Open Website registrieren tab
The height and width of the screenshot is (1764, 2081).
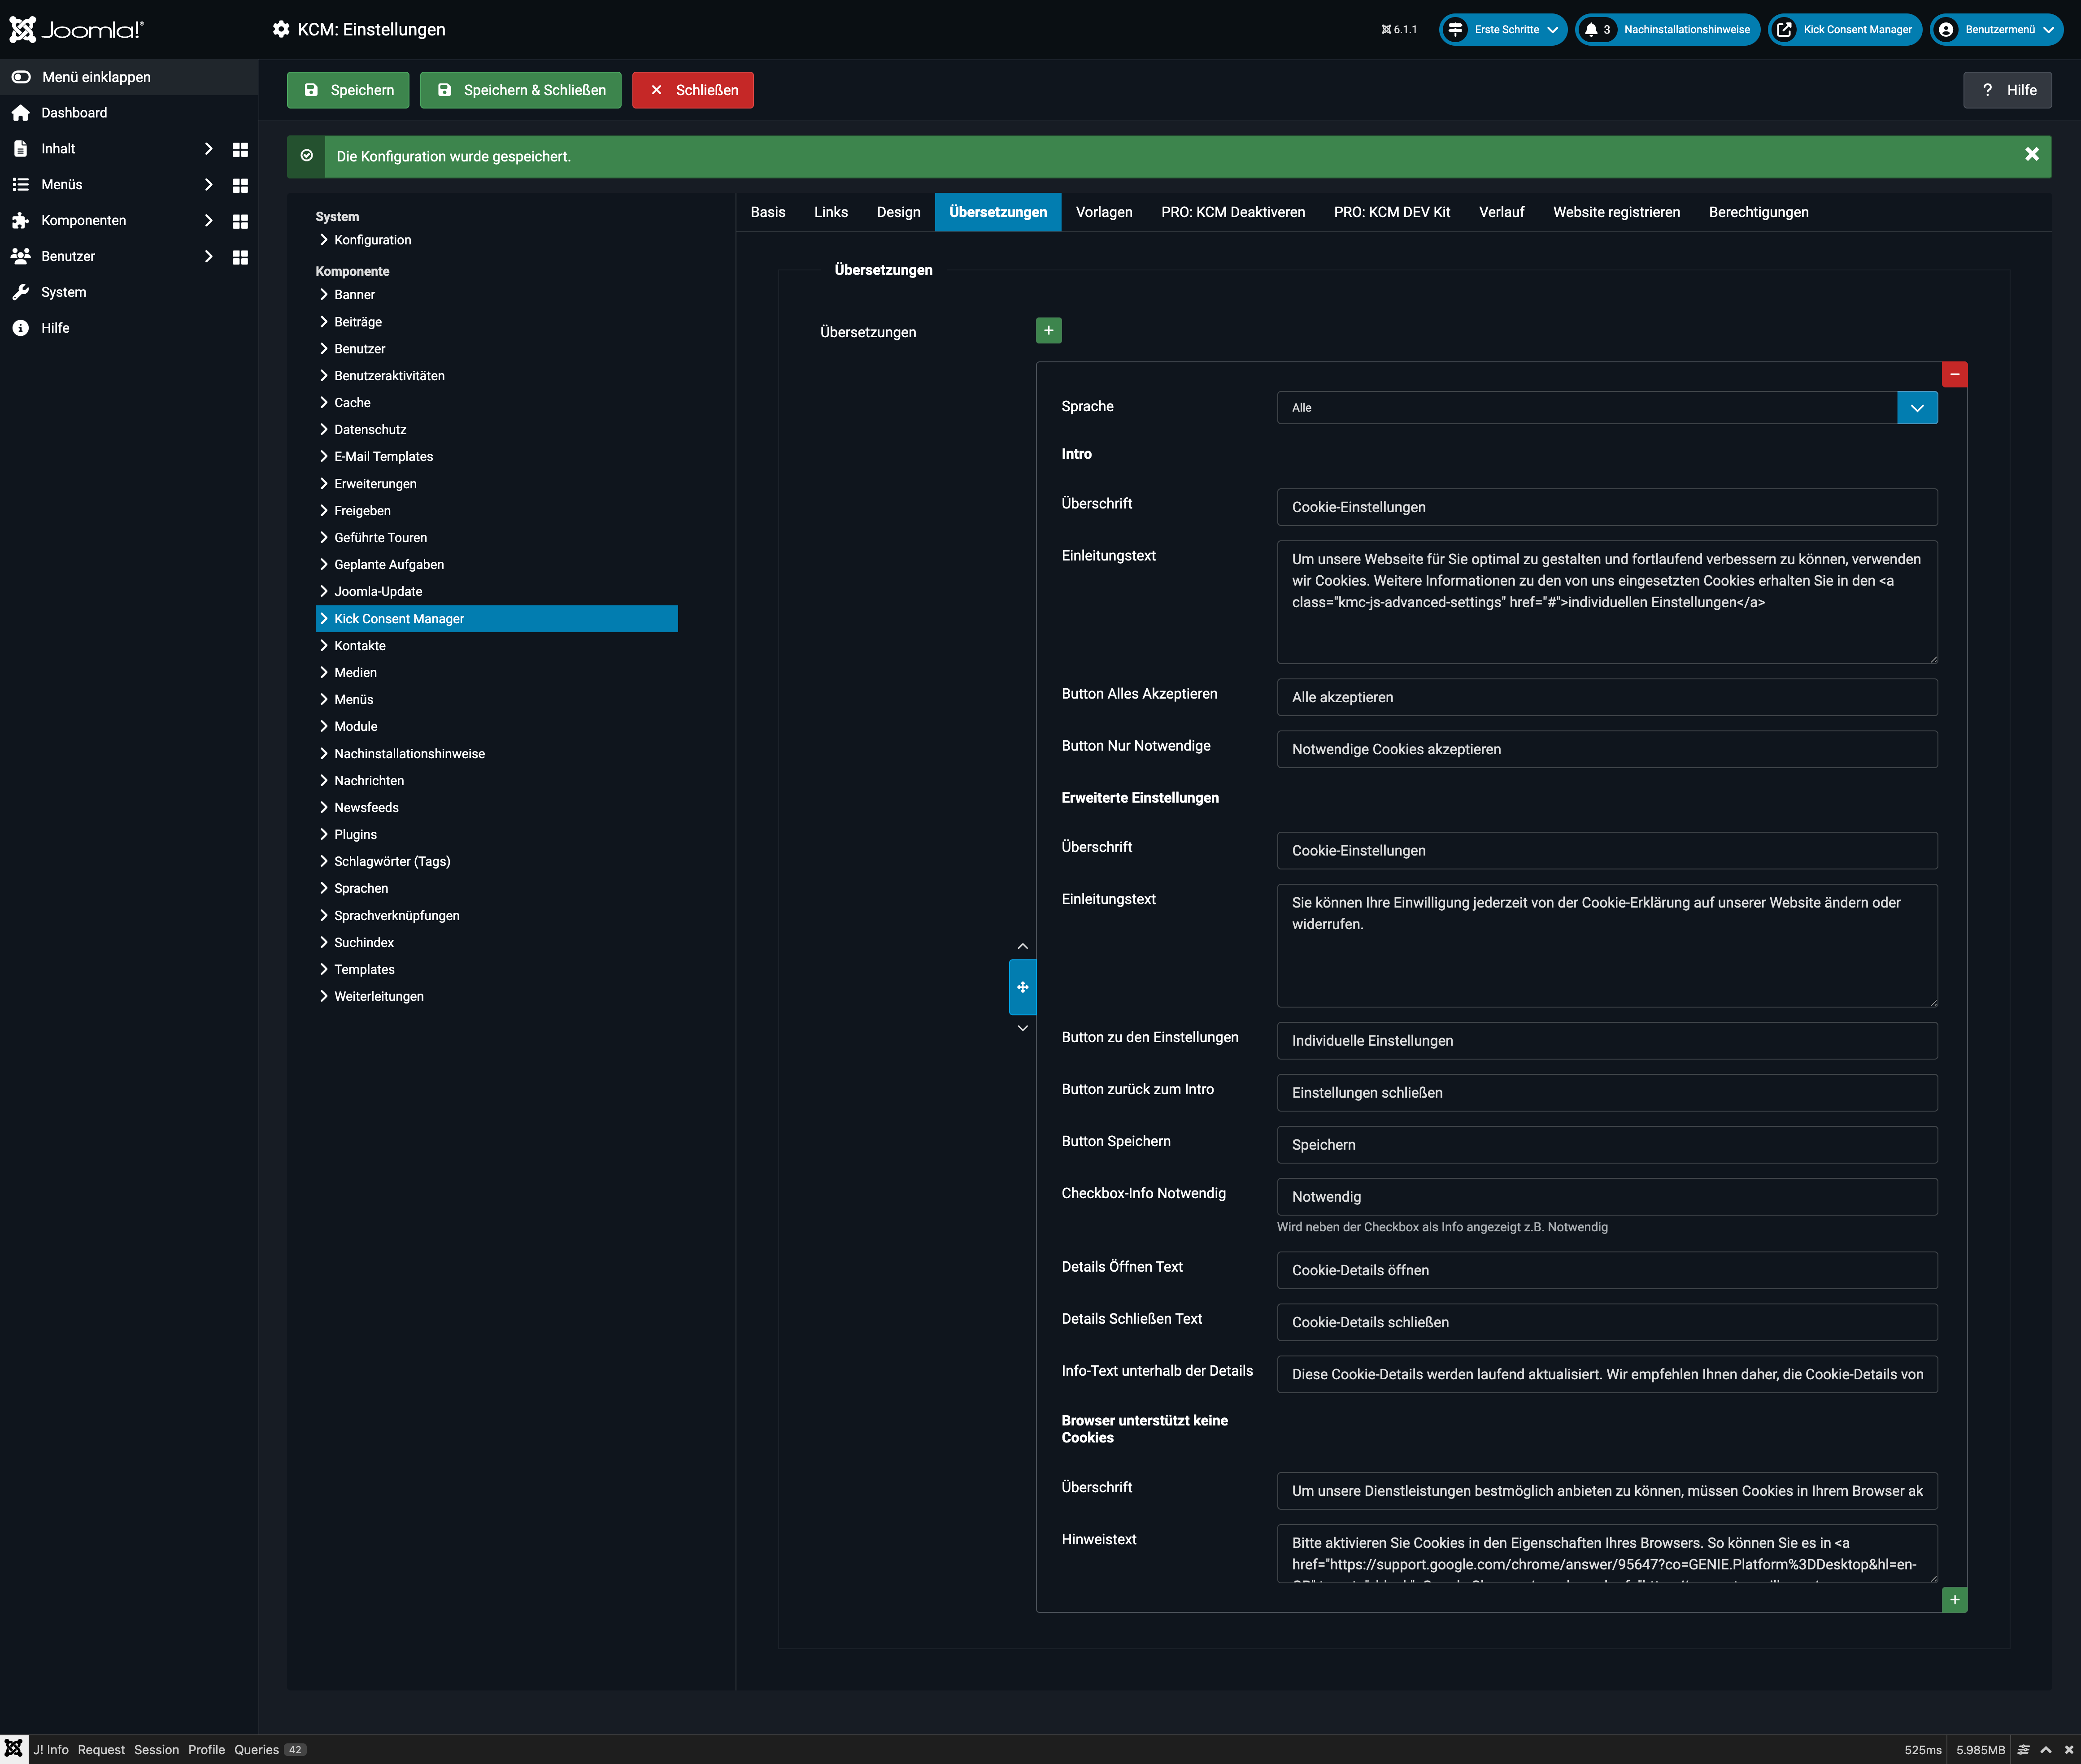(x=1616, y=212)
